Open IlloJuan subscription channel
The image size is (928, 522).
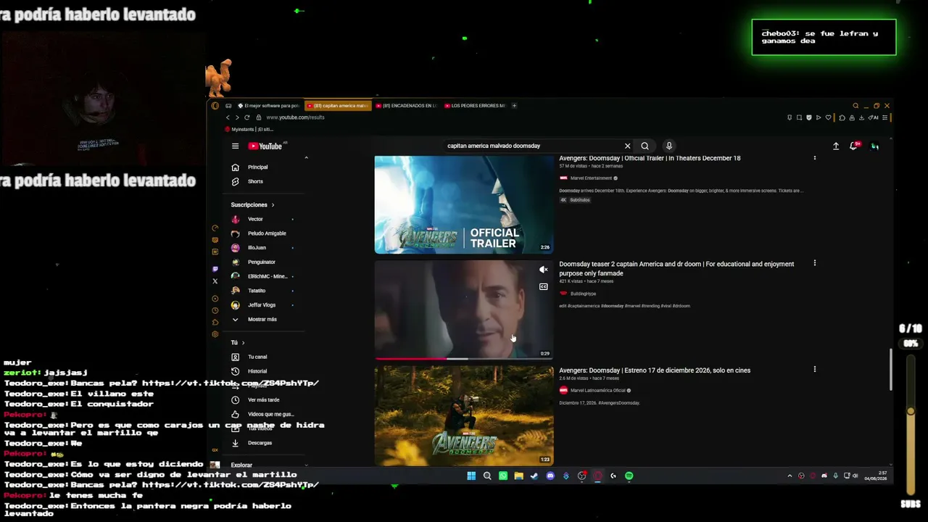point(257,248)
